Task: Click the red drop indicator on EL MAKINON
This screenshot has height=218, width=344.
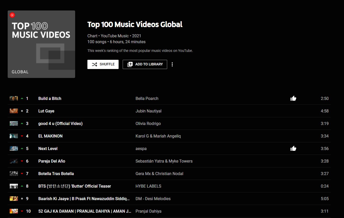Action: click(22, 136)
